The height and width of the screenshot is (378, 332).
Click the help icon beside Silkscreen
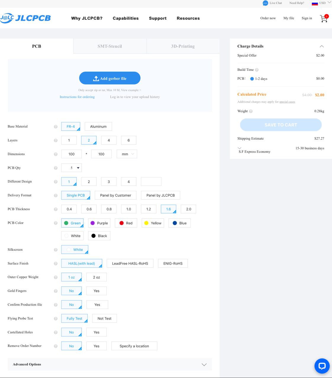56,250
